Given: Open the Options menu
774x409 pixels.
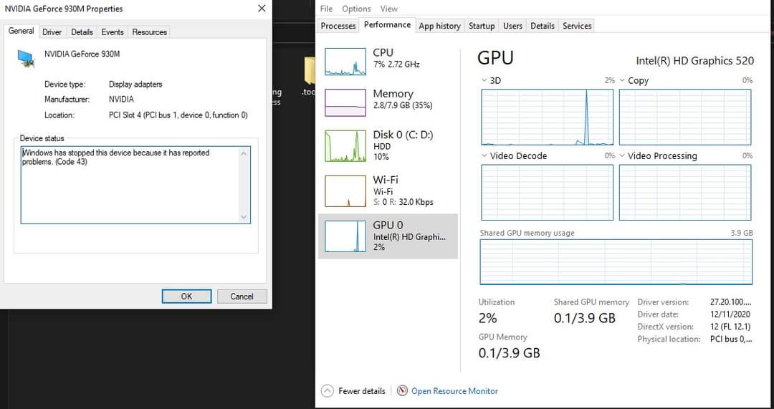Looking at the screenshot, I should [x=356, y=9].
